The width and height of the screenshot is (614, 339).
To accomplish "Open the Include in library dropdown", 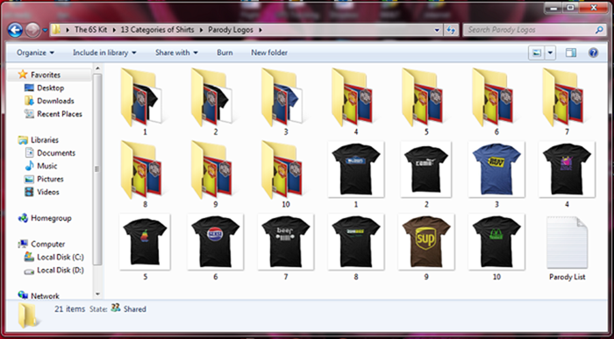I will (x=104, y=53).
